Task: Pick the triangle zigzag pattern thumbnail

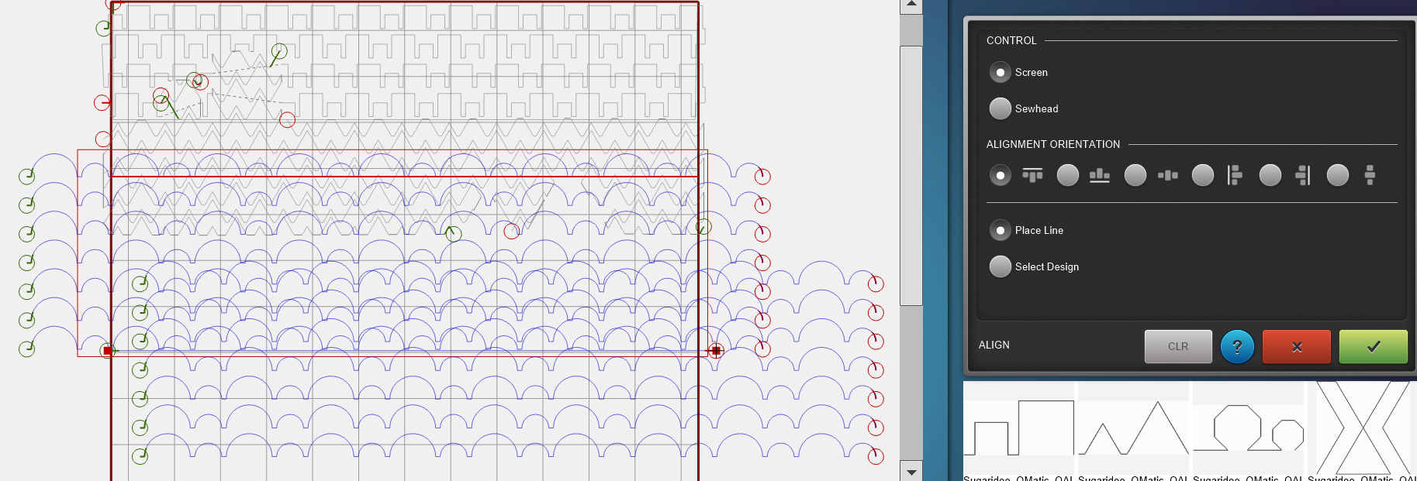Action: [1133, 428]
